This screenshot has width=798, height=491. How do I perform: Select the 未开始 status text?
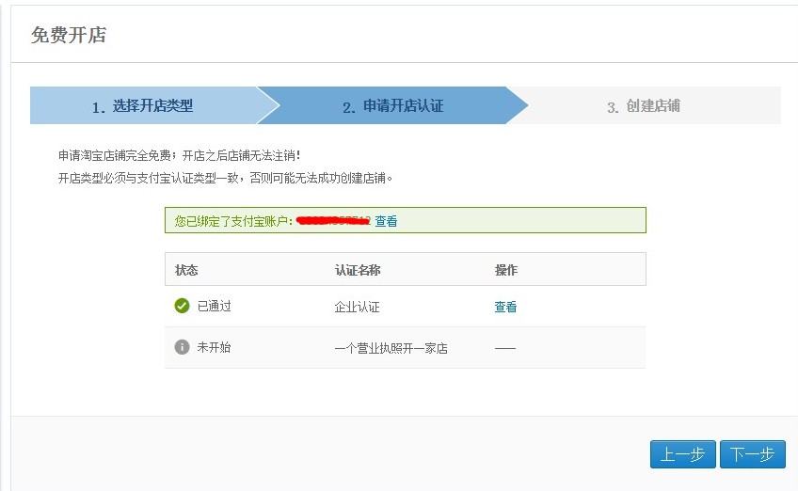(214, 347)
